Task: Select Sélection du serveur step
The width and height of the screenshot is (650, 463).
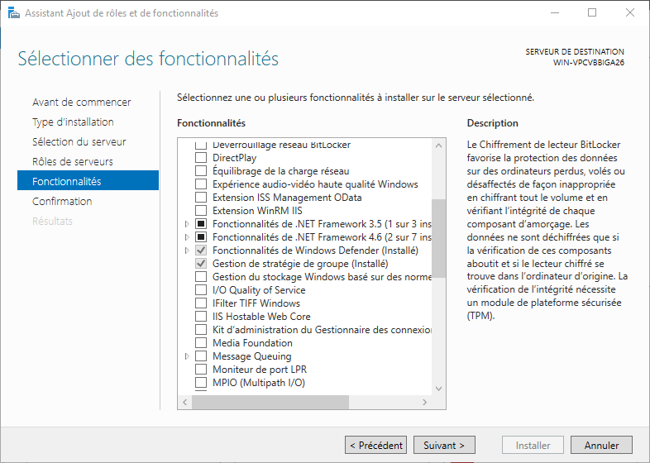Action: pos(79,141)
